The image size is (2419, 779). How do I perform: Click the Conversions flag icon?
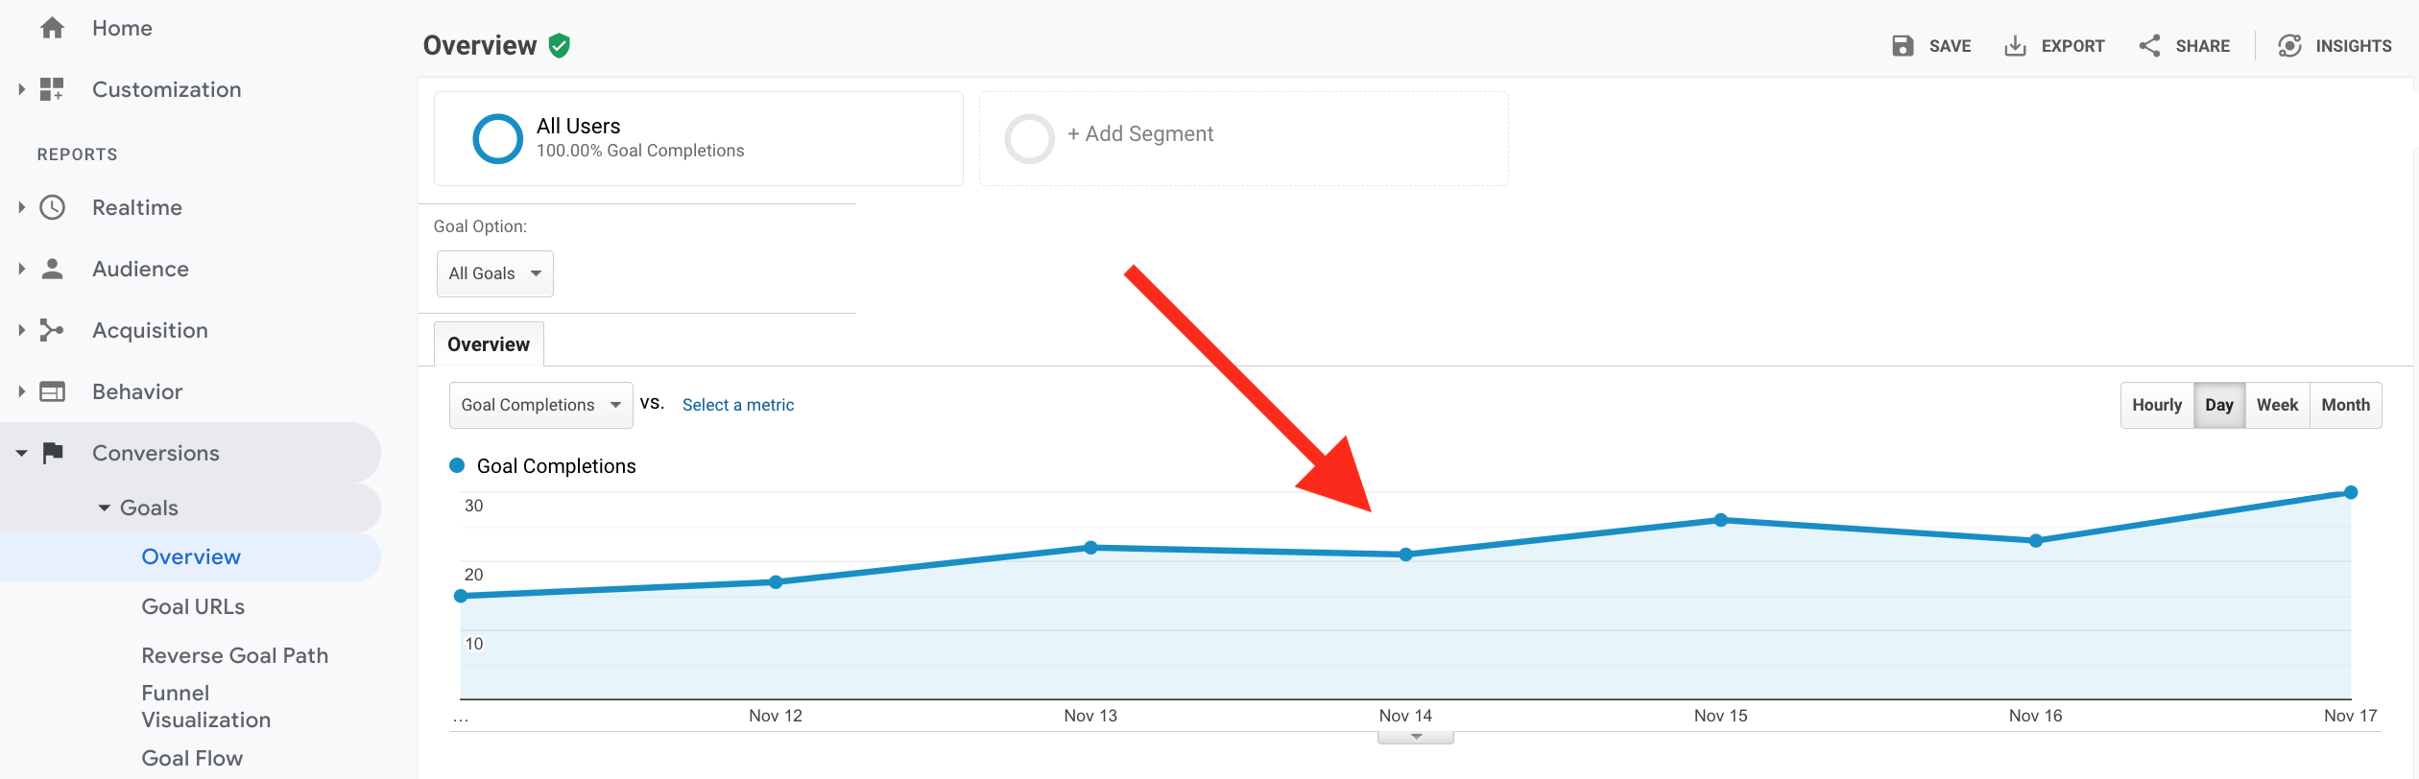click(53, 453)
